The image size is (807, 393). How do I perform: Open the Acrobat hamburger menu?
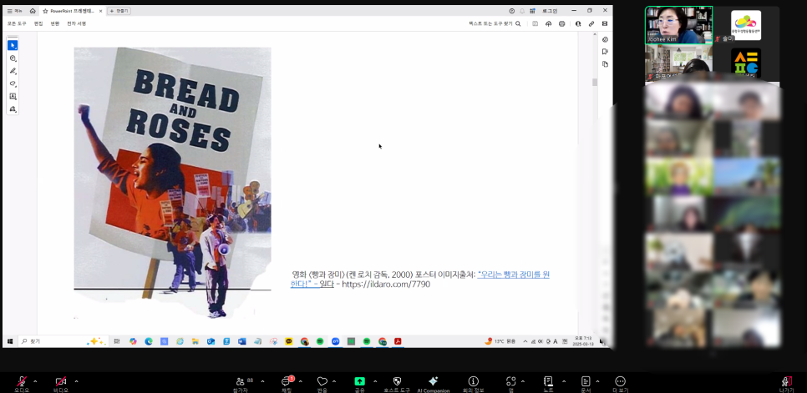pos(14,11)
